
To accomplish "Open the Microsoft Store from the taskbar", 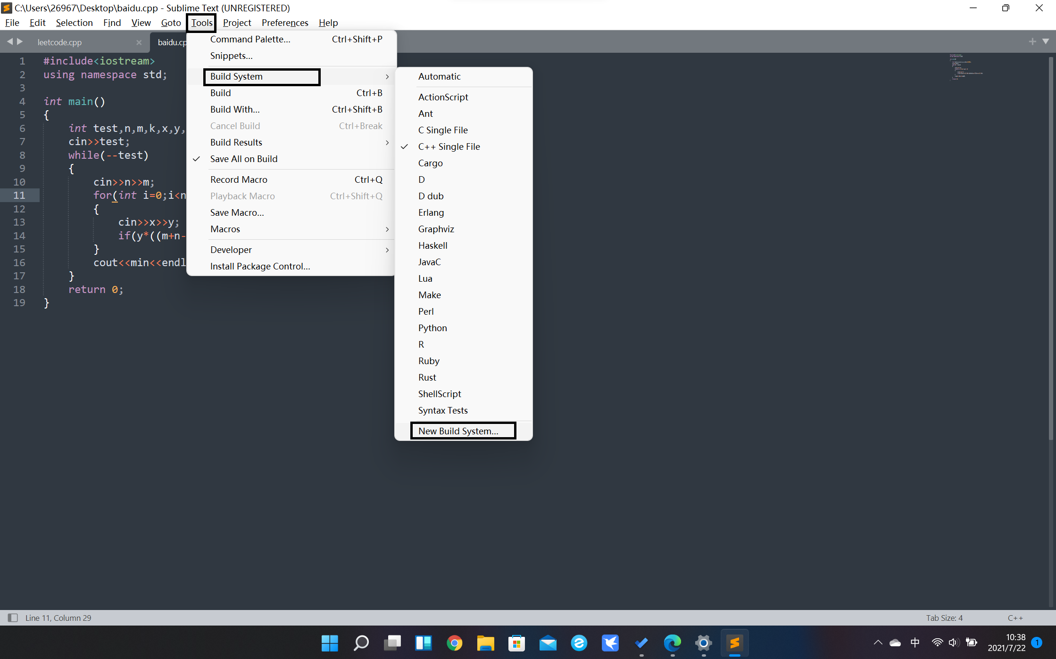I will click(516, 643).
